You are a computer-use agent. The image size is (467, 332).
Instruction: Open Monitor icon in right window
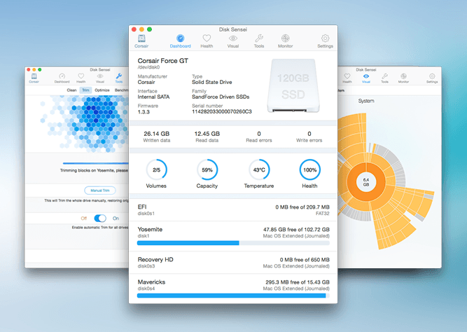(x=403, y=76)
